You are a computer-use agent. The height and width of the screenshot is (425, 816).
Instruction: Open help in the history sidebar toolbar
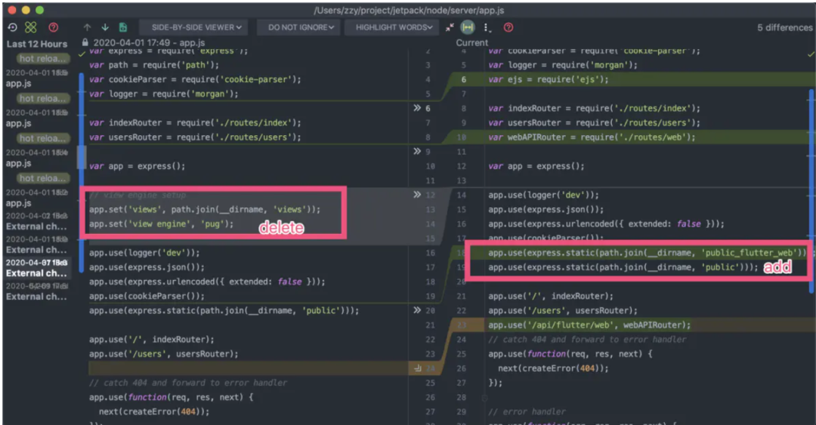click(53, 27)
